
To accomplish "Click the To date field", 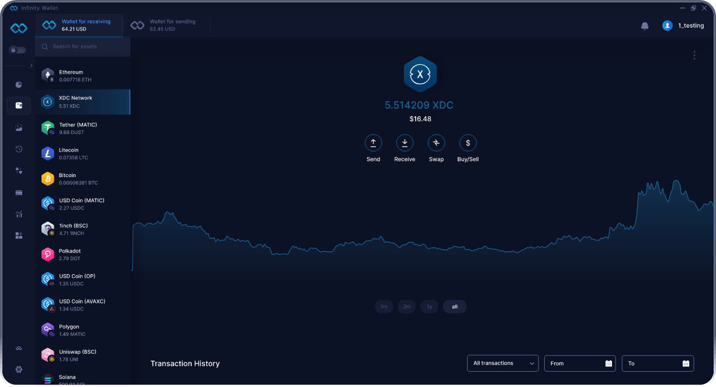I will click(x=658, y=364).
